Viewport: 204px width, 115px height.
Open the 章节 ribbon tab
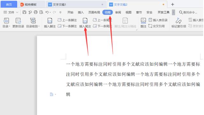pos(139,12)
